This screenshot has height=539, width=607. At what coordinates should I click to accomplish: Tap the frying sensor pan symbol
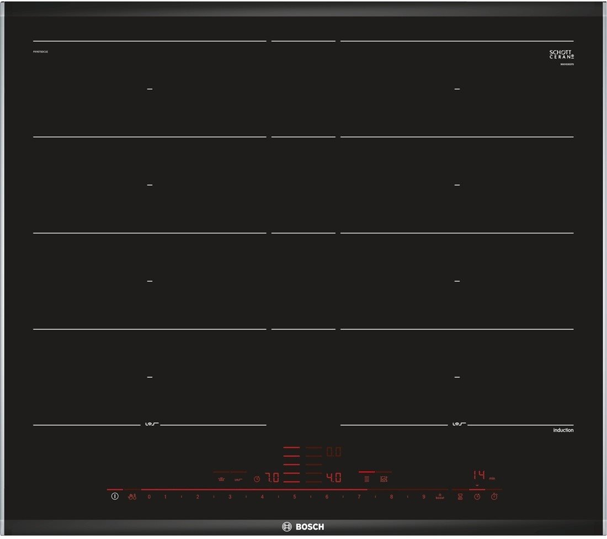click(x=238, y=479)
